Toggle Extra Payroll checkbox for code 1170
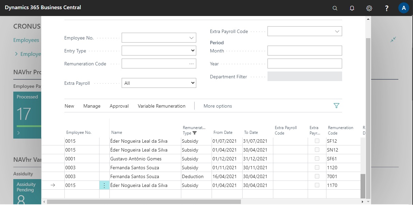 point(317,185)
